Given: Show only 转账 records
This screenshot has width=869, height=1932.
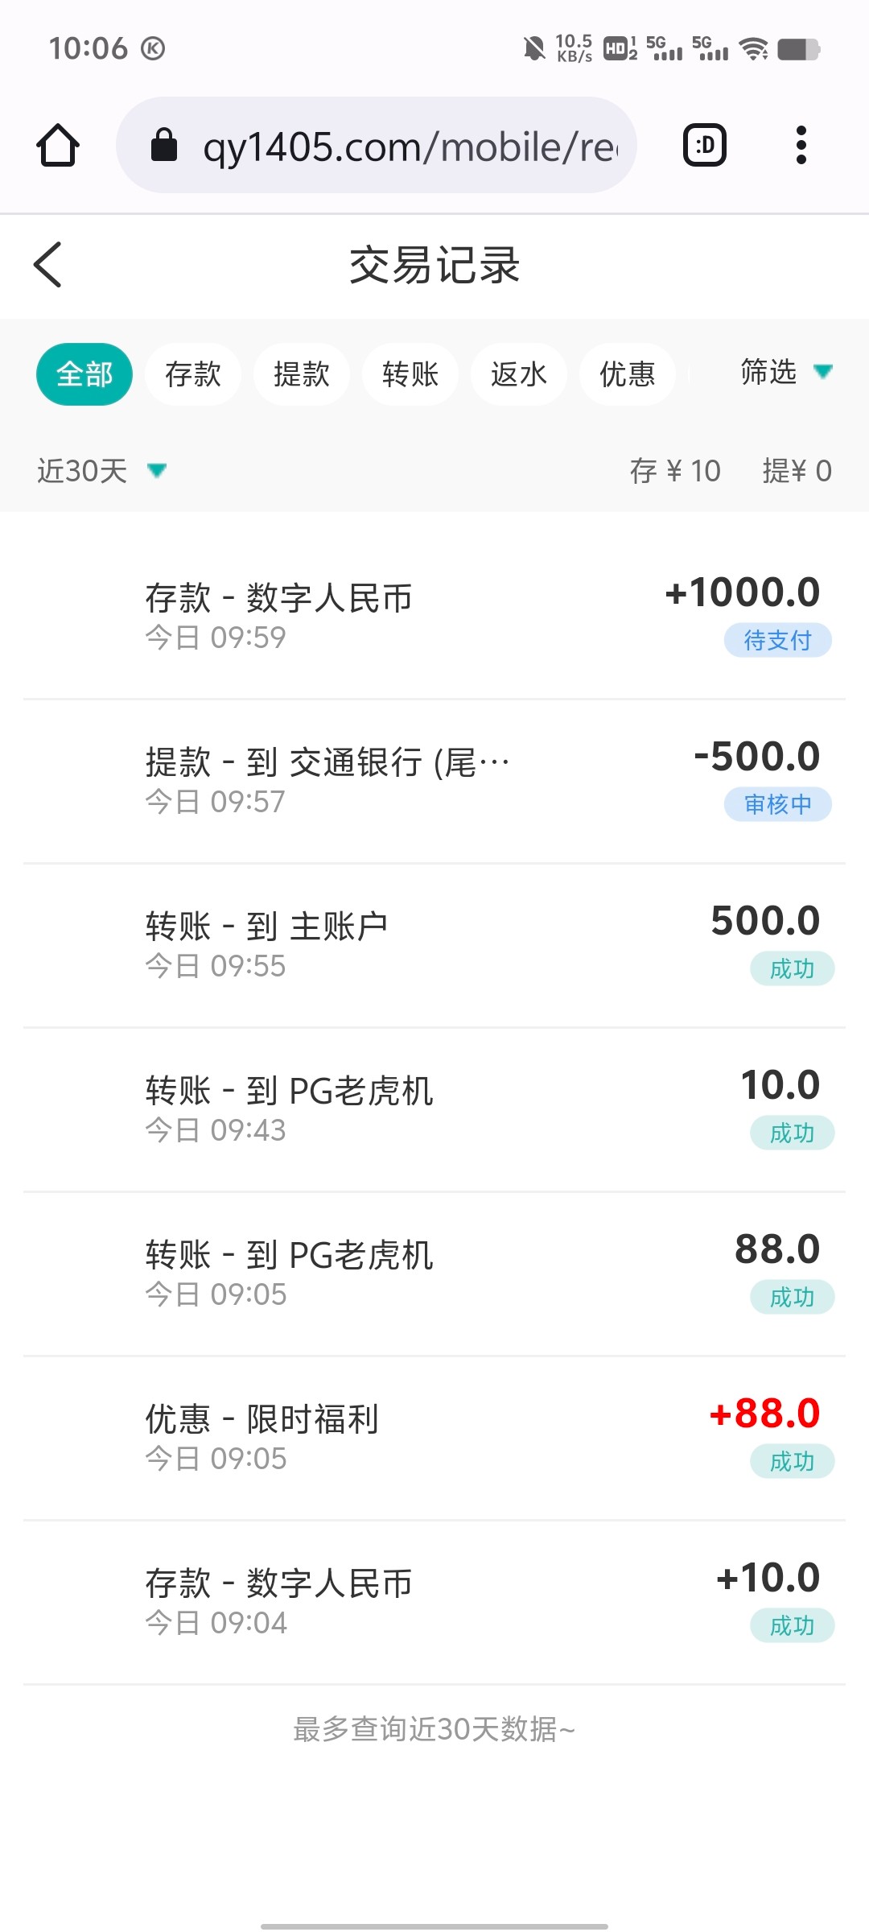Looking at the screenshot, I should coord(410,374).
